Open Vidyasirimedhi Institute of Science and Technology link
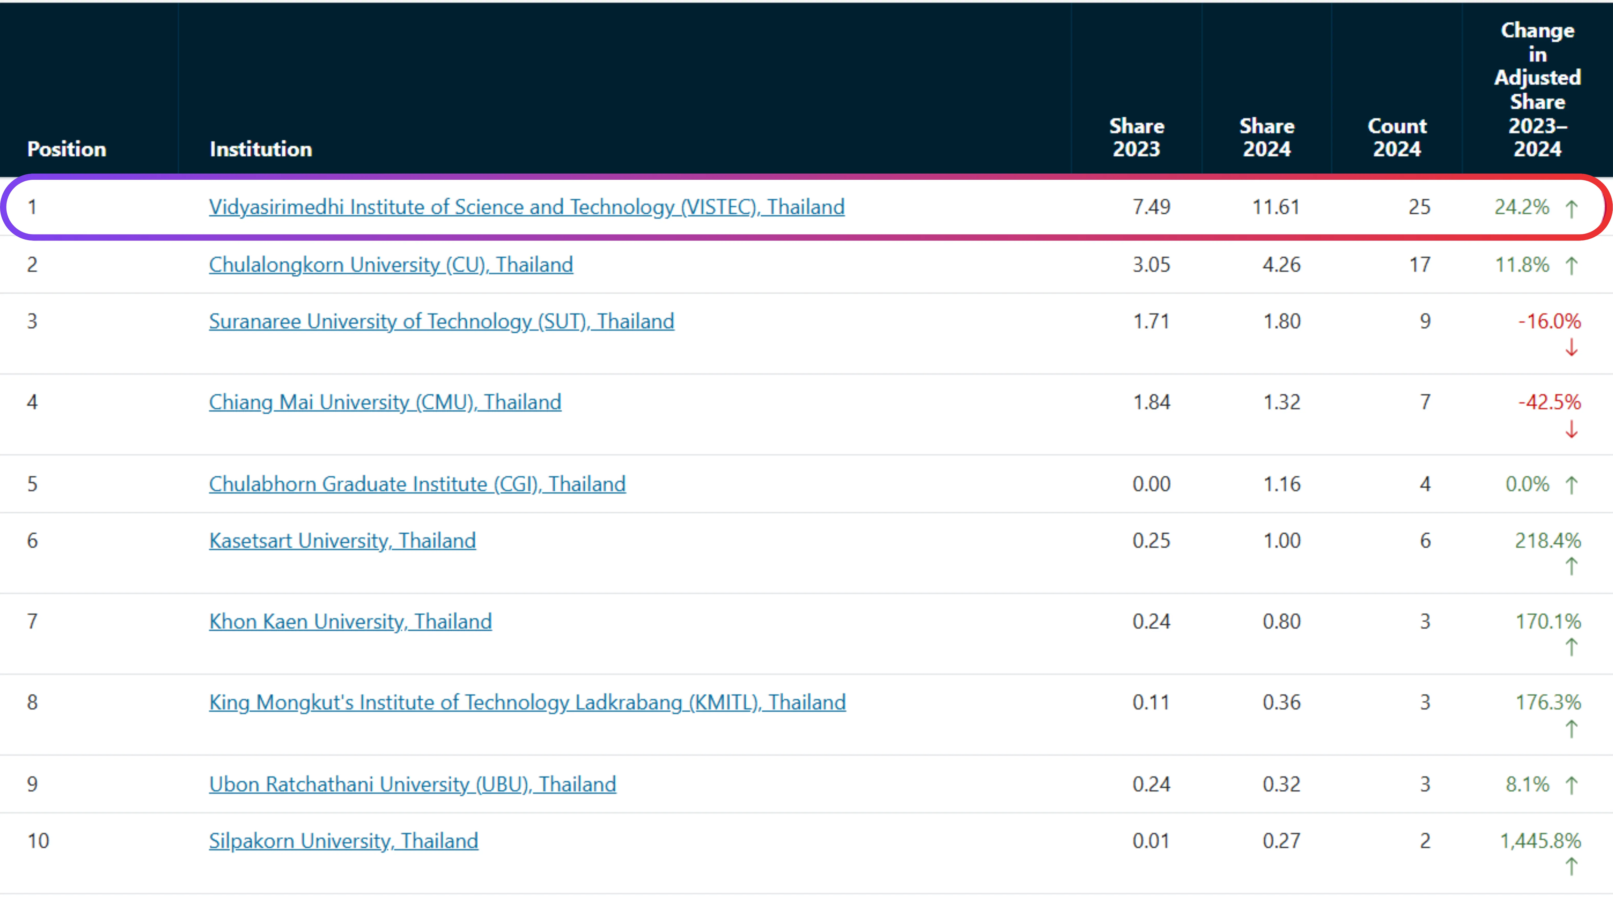The image size is (1613, 907). 526,207
